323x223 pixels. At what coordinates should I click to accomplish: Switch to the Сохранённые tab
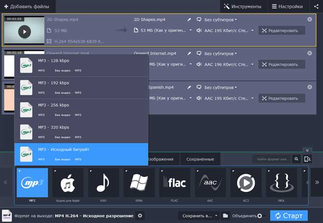200,159
